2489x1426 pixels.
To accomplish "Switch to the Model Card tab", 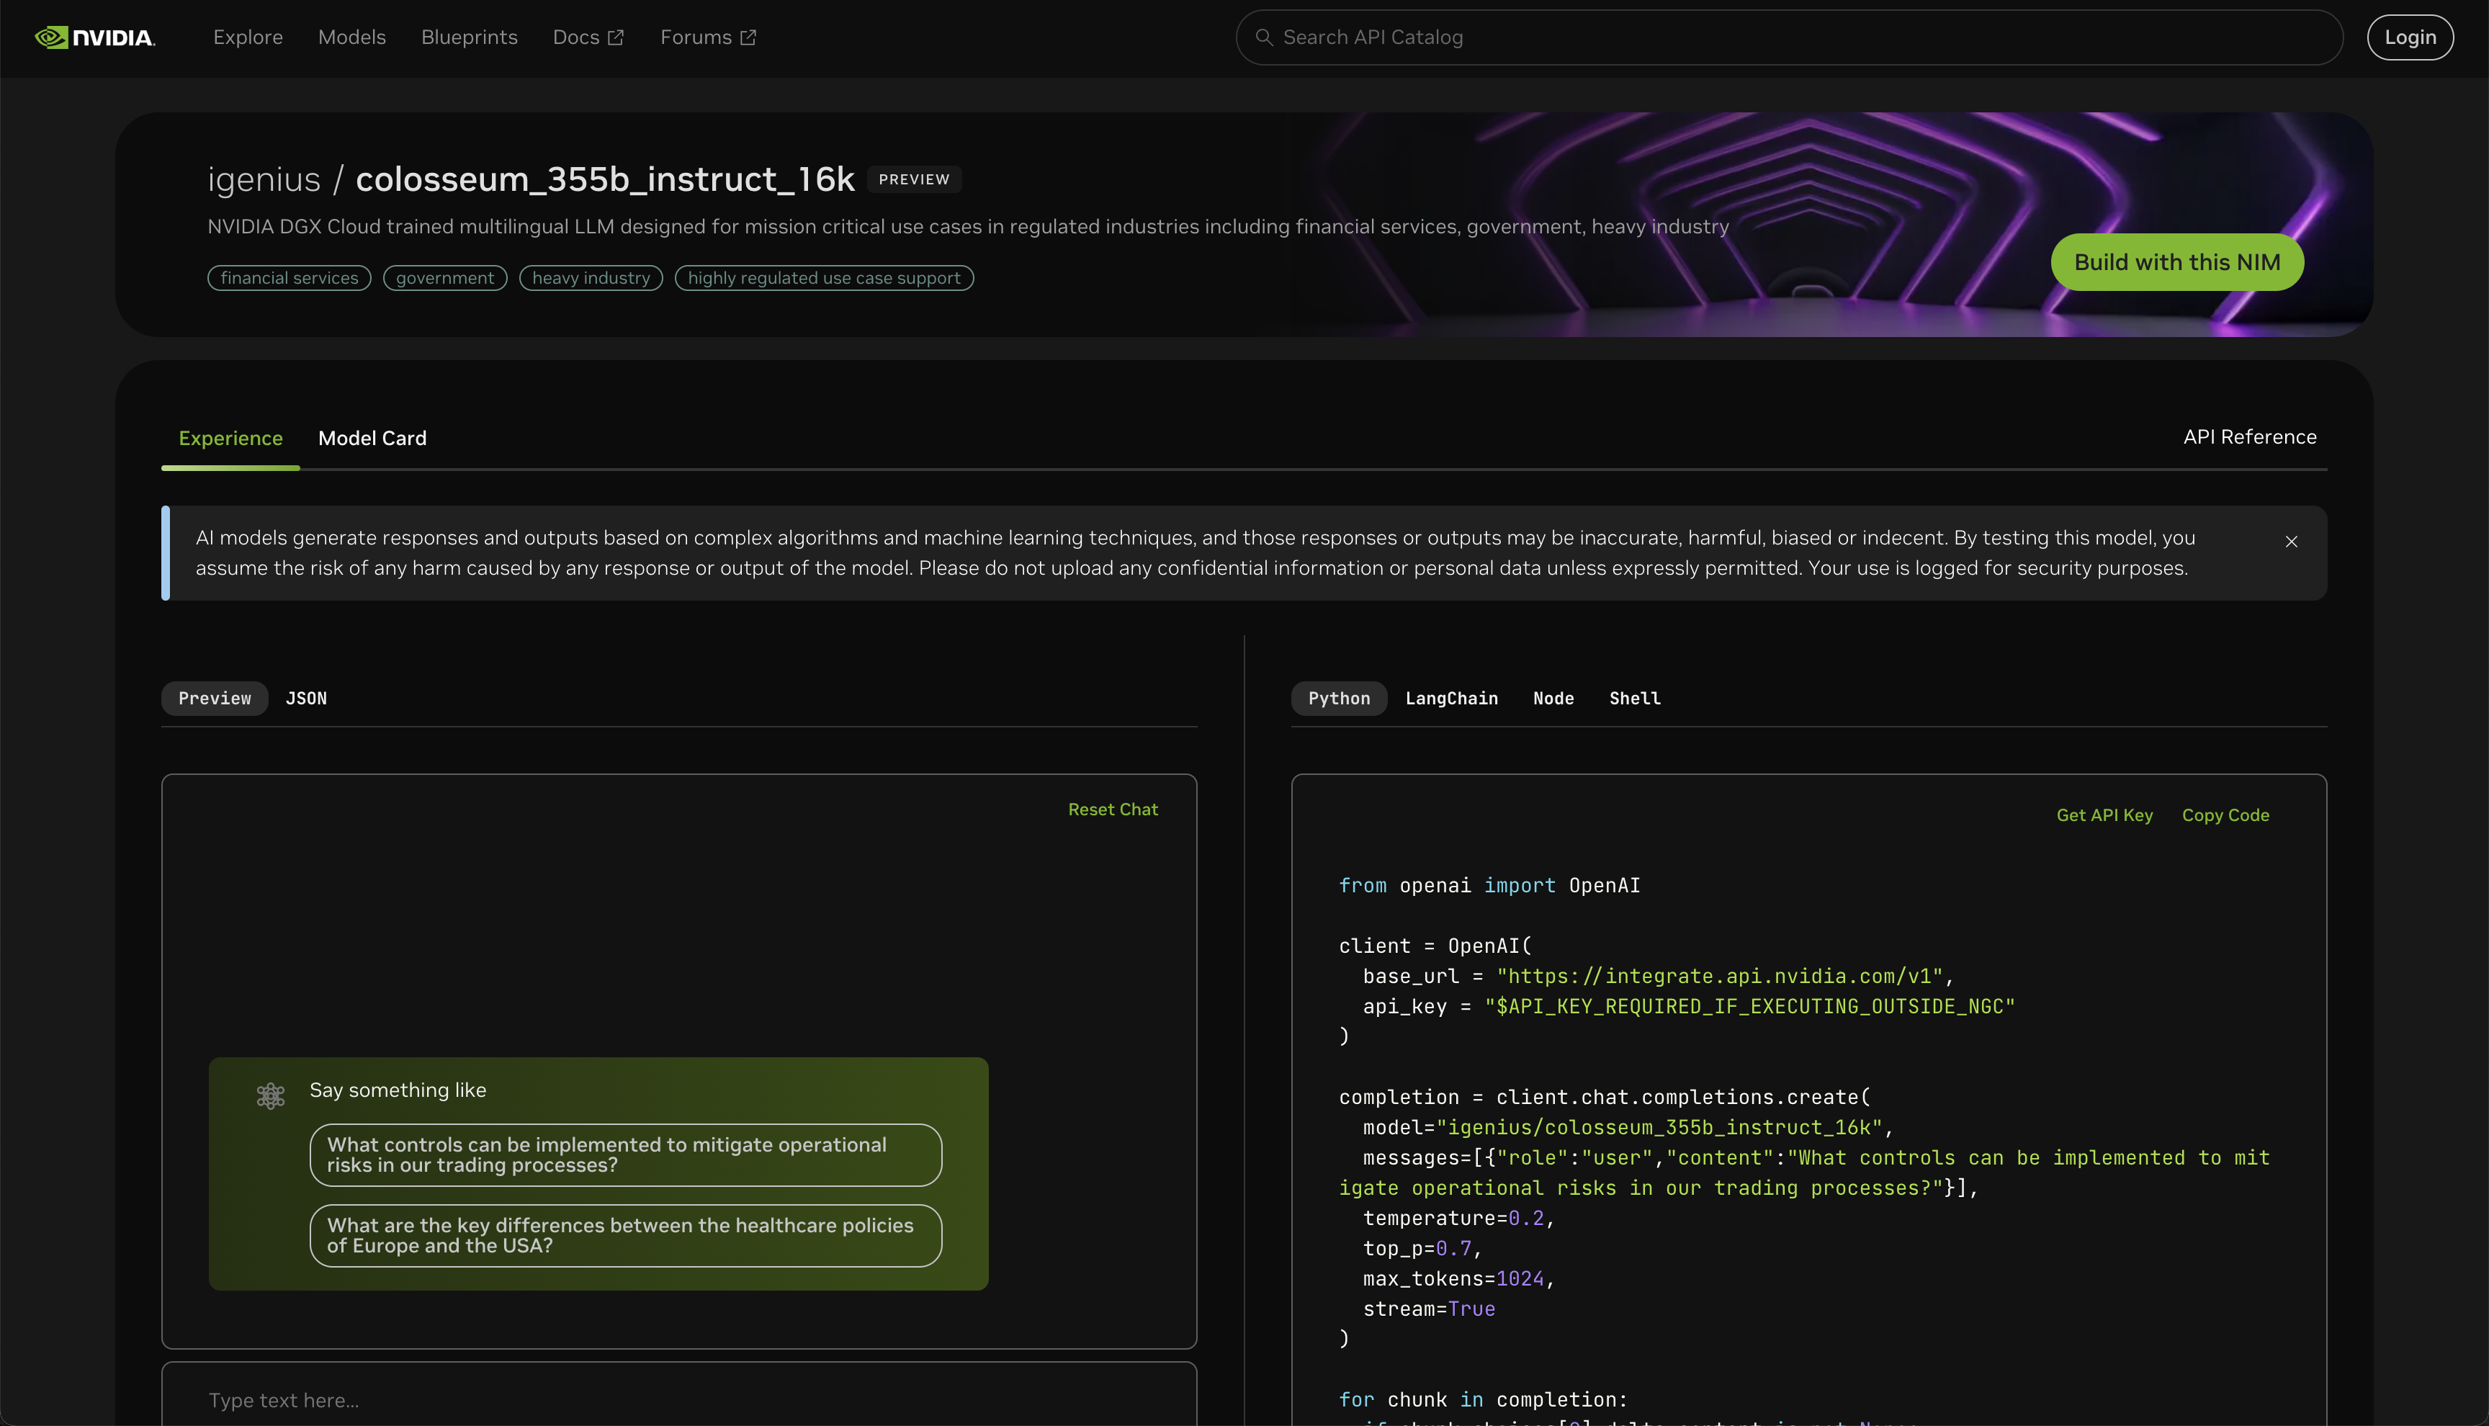I will [x=372, y=438].
